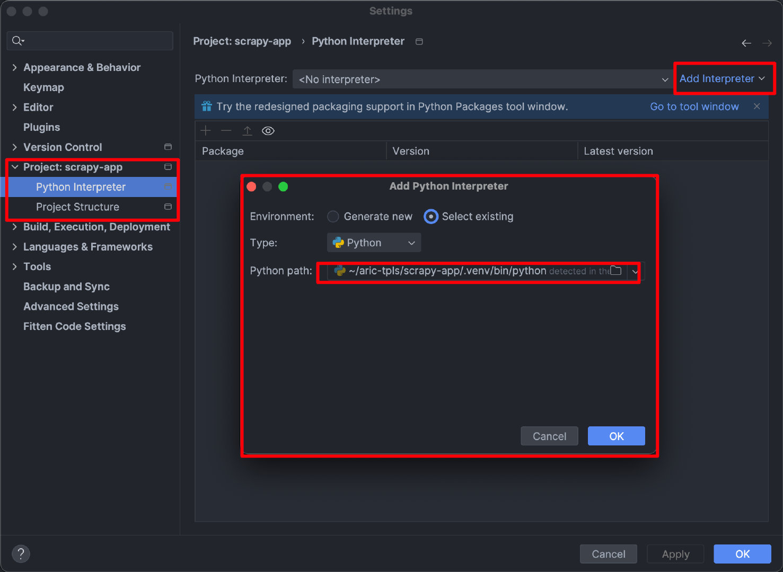Click the forward navigation arrow
The image size is (783, 572).
tap(767, 43)
